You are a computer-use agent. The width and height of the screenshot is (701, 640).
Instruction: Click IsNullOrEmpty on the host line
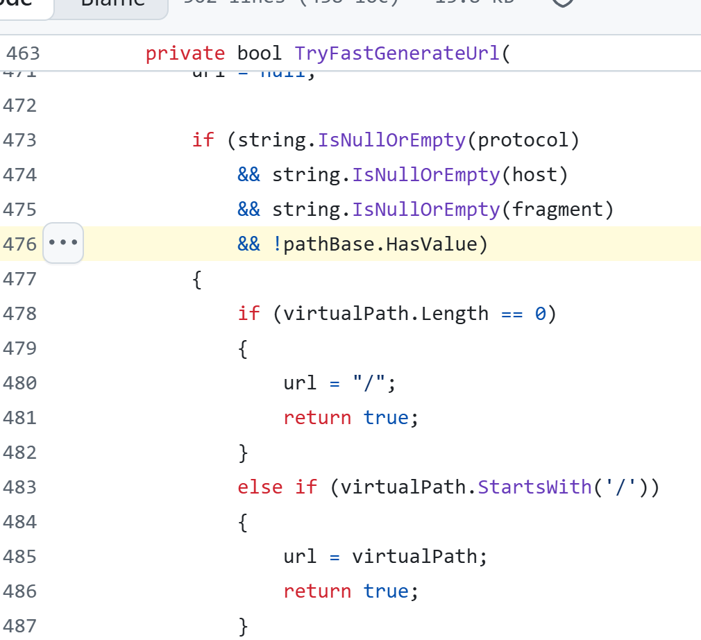pyautogui.click(x=426, y=175)
